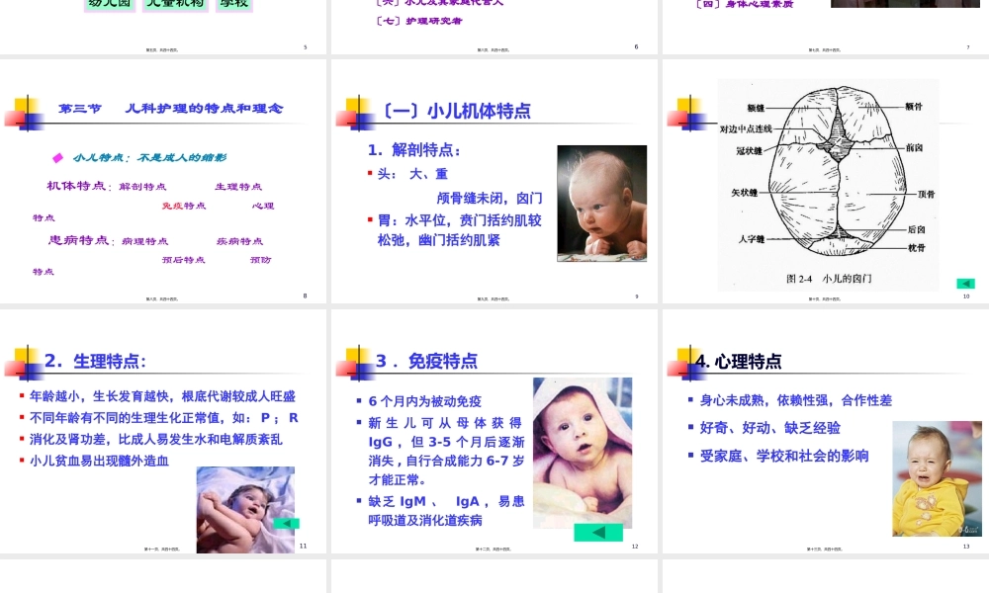Click the crying baby photo on slide 13

point(936,478)
